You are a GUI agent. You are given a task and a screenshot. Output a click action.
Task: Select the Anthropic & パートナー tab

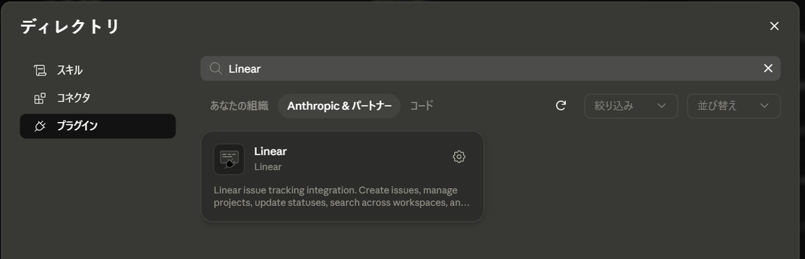tap(339, 106)
